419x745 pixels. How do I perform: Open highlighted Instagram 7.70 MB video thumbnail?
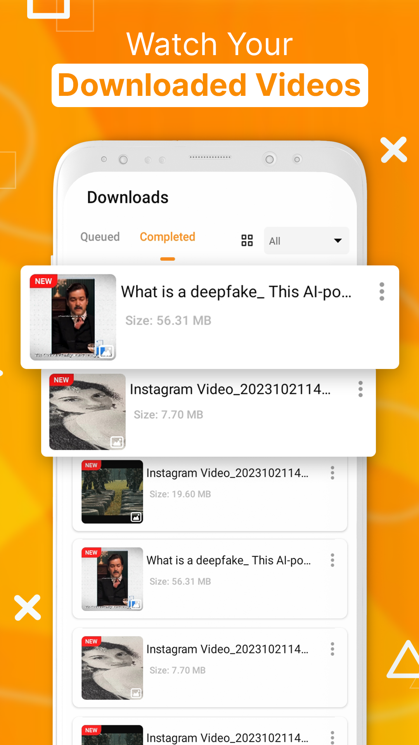point(87,412)
